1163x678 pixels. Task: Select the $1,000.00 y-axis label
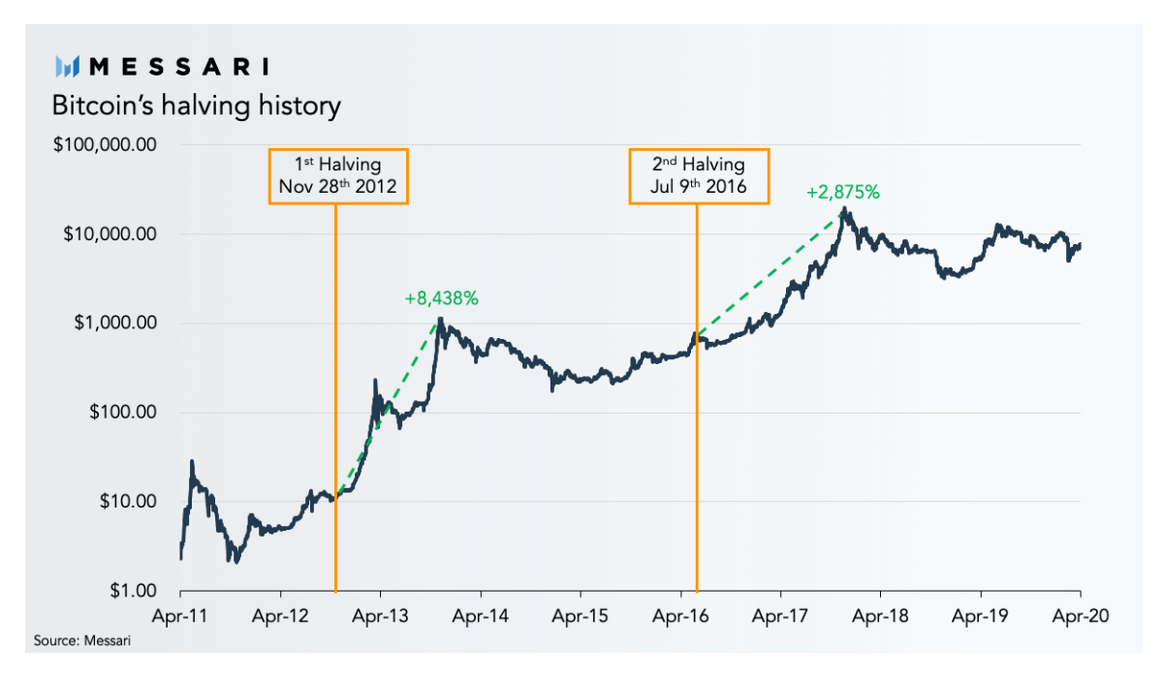(x=114, y=324)
